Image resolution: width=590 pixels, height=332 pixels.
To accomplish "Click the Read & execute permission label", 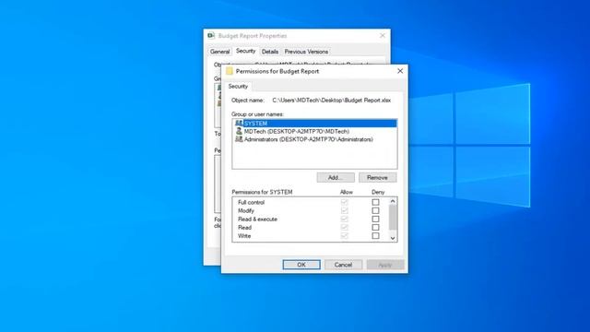I will point(257,219).
